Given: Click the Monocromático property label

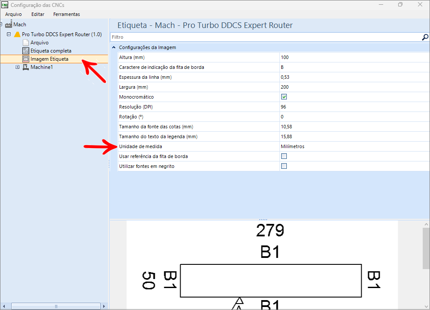Looking at the screenshot, I should tap(136, 97).
